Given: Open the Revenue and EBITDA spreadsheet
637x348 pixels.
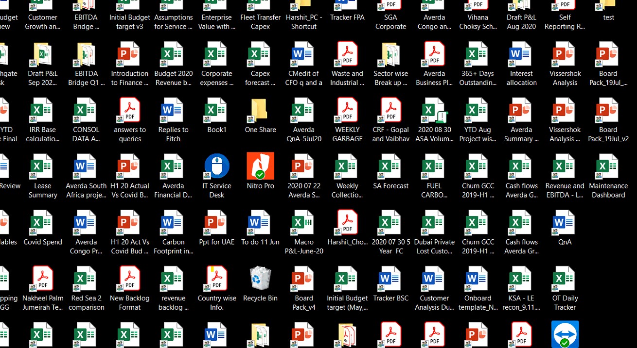Looking at the screenshot, I should 565,166.
